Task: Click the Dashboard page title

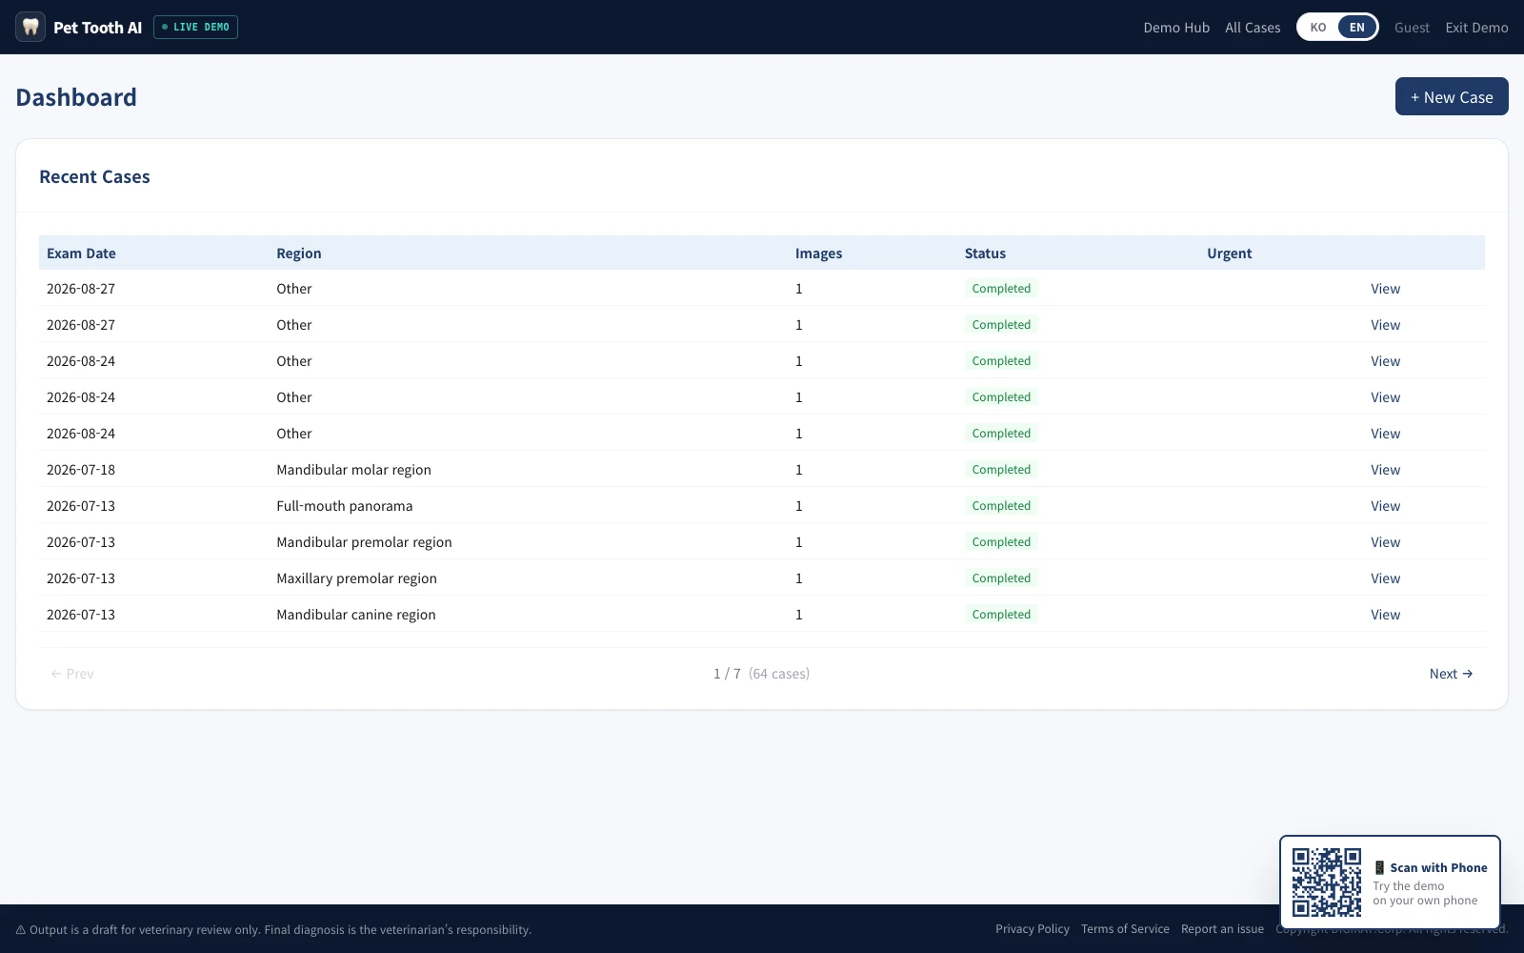Action: 76,97
